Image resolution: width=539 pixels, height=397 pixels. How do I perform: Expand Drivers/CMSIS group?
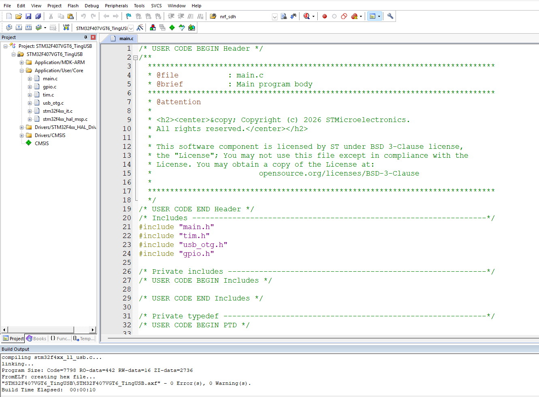(21, 135)
